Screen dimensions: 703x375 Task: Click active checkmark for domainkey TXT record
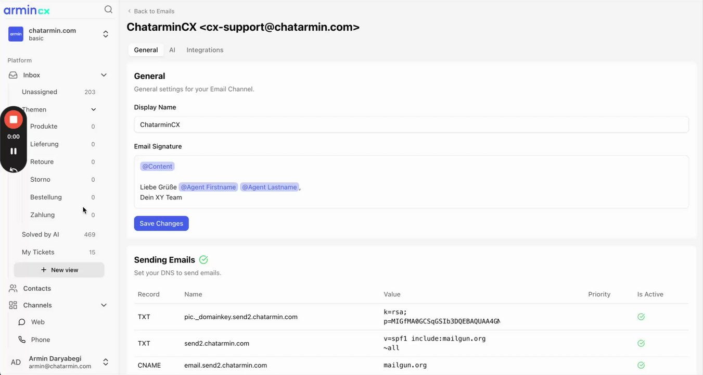tap(641, 317)
